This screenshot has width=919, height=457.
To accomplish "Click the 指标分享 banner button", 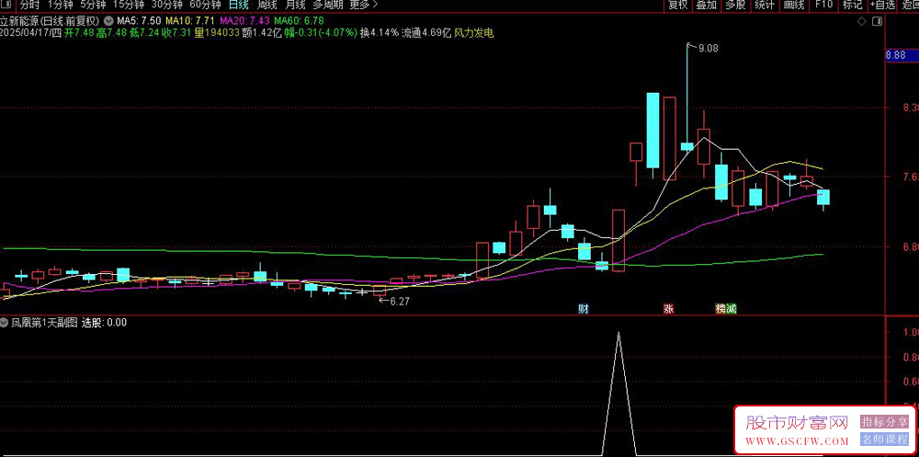I will 884,422.
